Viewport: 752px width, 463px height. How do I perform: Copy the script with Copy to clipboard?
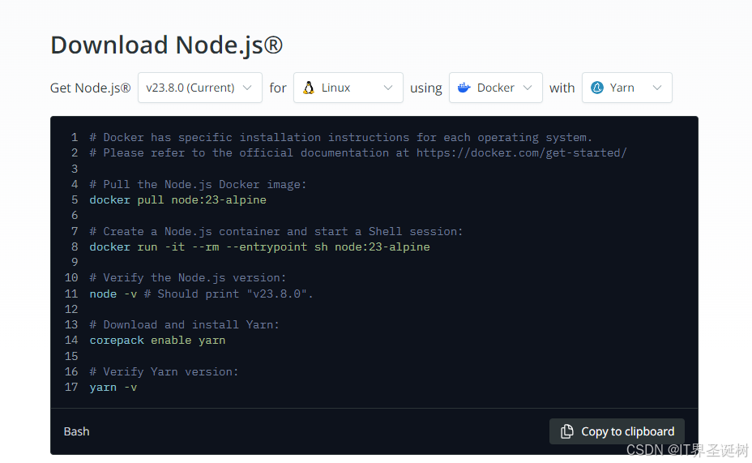tap(617, 431)
